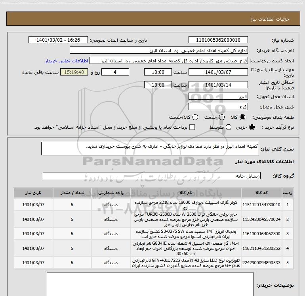Click the گروه کالا field وسایل خانه

coord(152,176)
